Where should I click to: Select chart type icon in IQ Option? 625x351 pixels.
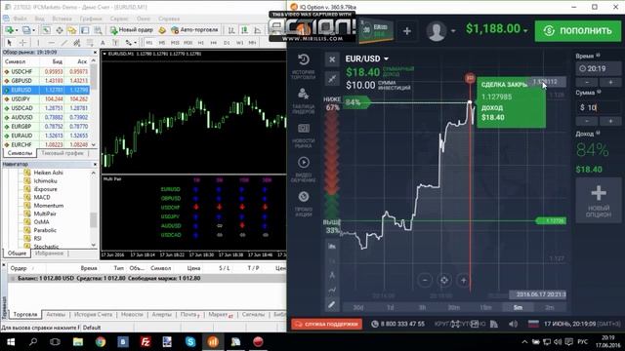[x=332, y=247]
